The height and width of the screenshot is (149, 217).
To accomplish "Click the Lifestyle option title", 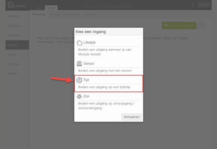I will [89, 43].
